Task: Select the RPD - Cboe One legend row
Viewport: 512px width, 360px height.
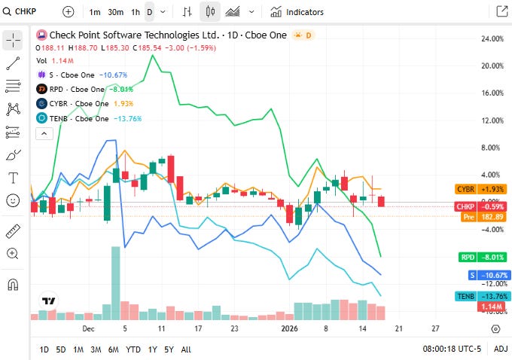Action: 85,89
